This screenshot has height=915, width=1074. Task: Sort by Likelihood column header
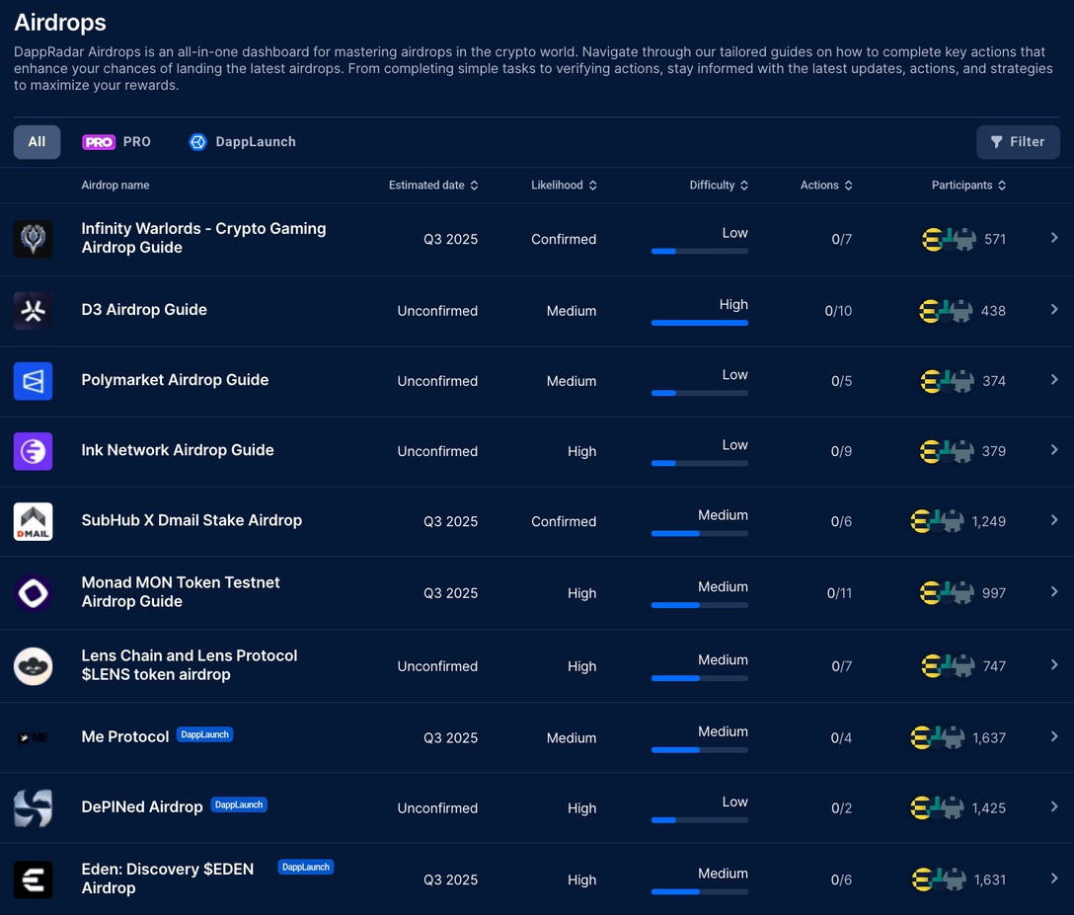pos(564,186)
